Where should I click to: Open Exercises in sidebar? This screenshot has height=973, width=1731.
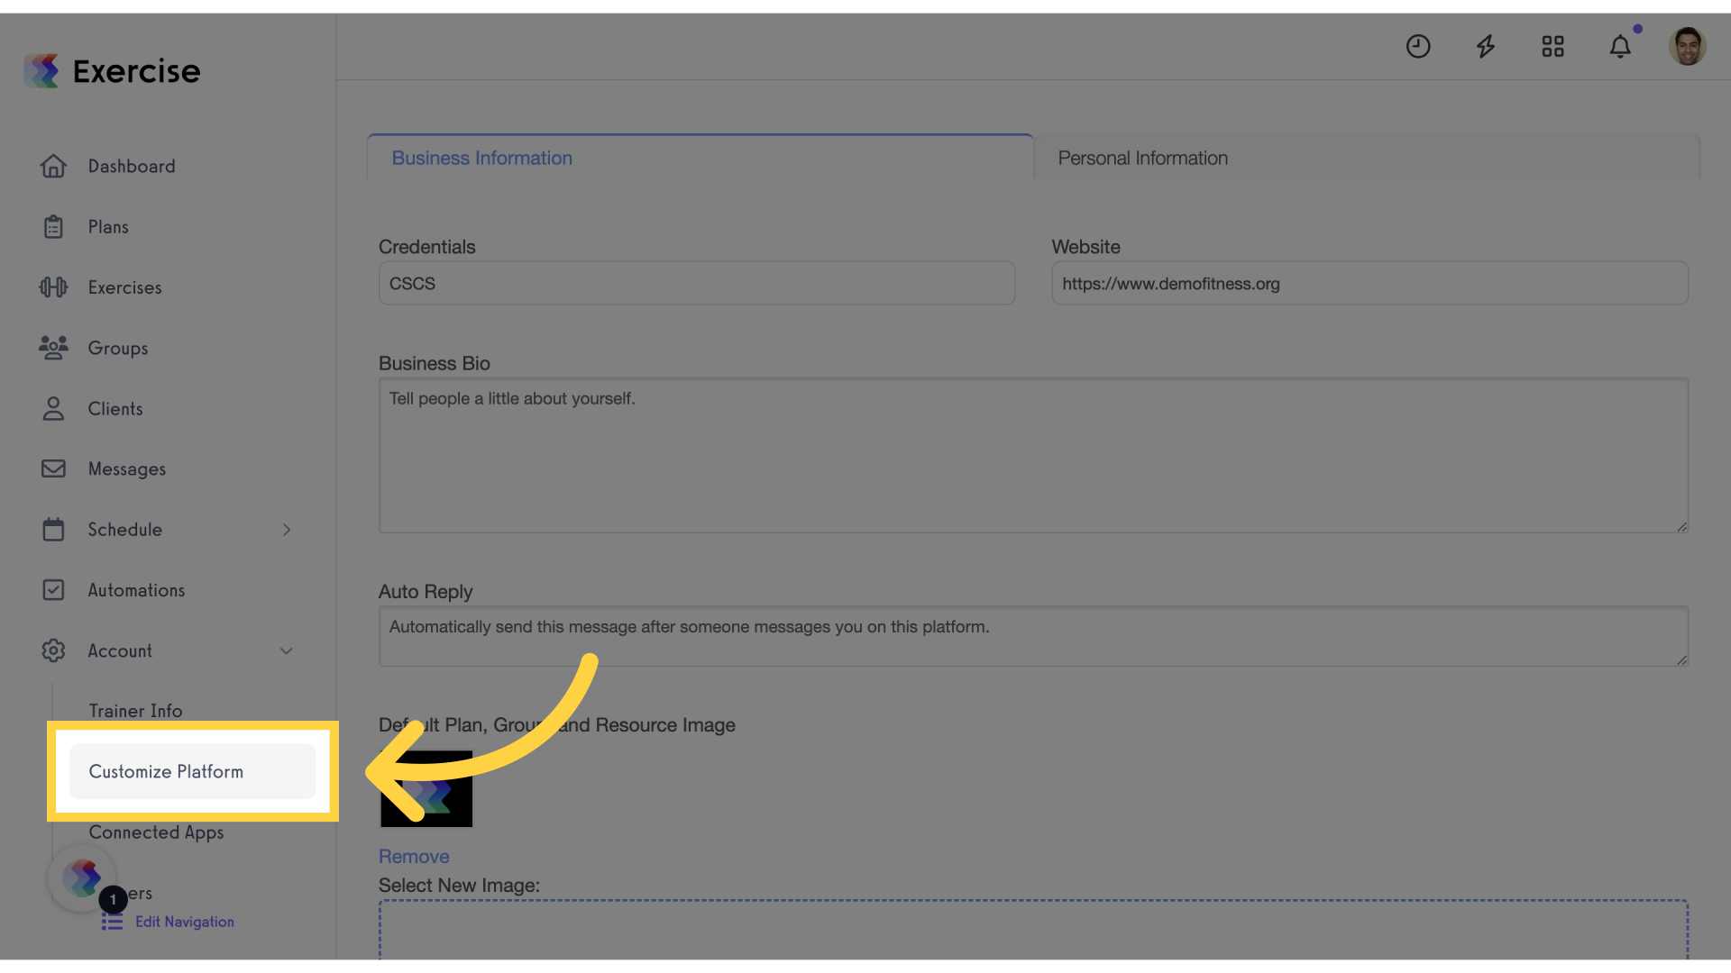pos(124,287)
